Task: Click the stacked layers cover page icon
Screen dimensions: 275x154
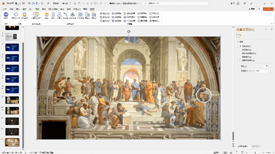Action: click(x=47, y=15)
